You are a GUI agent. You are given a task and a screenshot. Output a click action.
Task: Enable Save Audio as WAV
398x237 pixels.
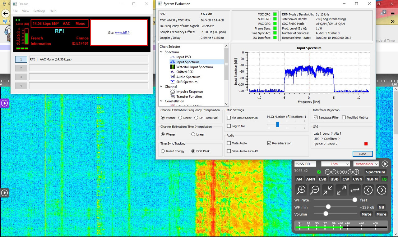[229, 151]
